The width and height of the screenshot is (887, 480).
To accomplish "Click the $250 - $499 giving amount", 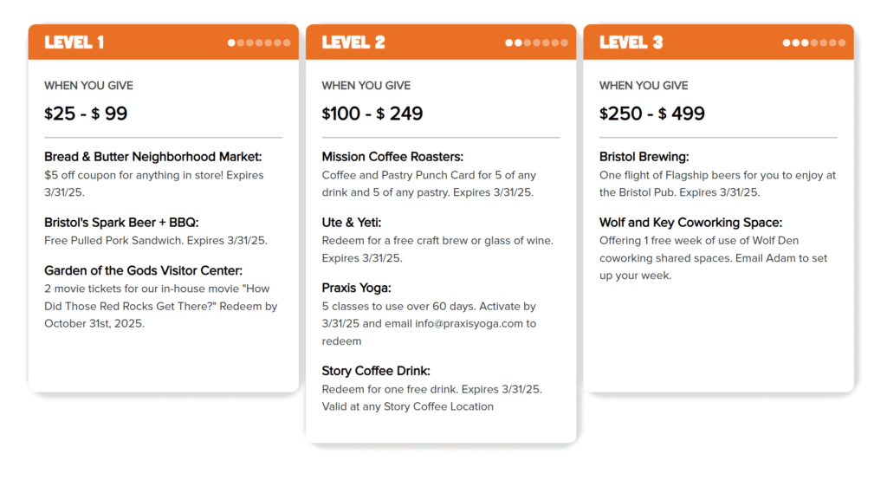I will [651, 114].
